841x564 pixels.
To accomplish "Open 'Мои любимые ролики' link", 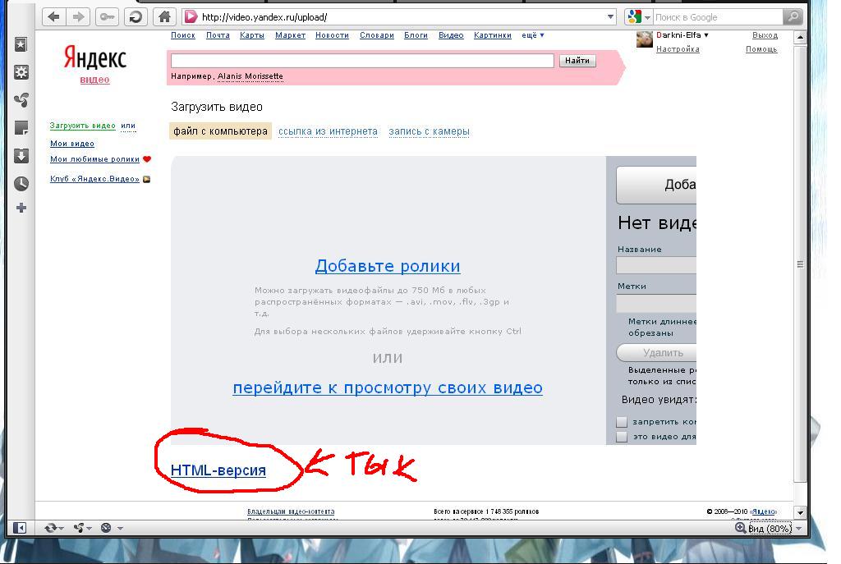I will [x=94, y=159].
